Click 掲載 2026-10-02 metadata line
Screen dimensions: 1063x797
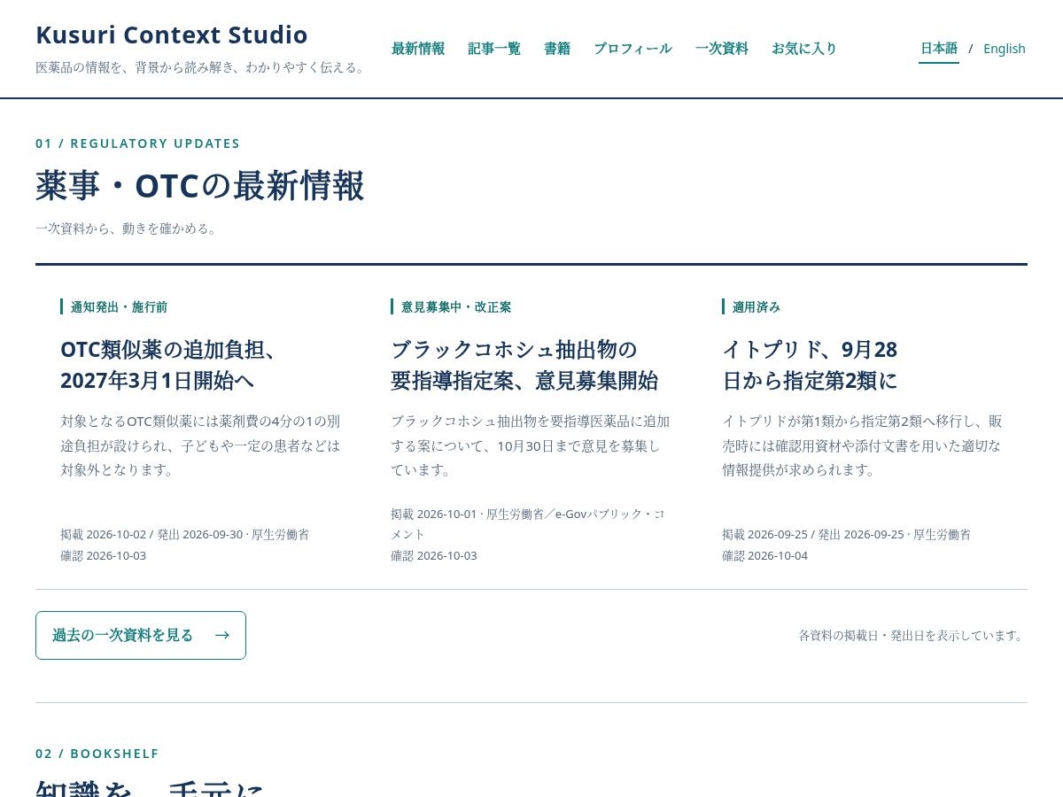click(185, 535)
